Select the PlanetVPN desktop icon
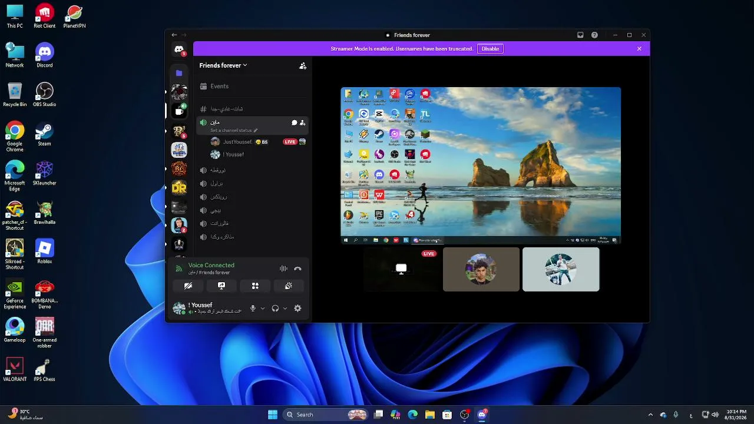This screenshot has width=754, height=424. [x=75, y=16]
